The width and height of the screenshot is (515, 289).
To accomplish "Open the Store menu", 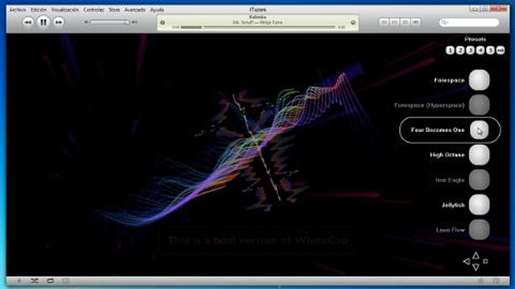I will pos(114,10).
